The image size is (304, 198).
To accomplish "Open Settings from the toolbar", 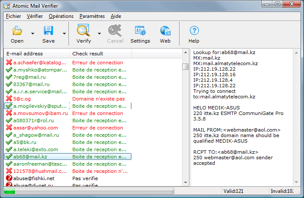I will pos(140,31).
